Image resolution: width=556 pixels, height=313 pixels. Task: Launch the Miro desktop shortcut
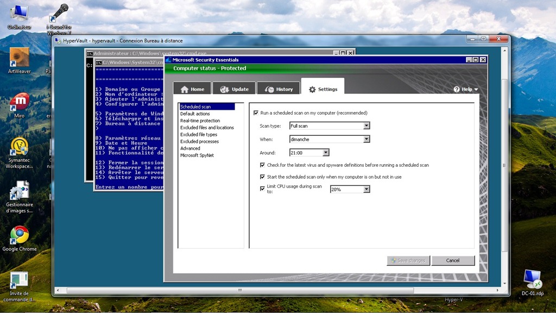click(x=19, y=105)
